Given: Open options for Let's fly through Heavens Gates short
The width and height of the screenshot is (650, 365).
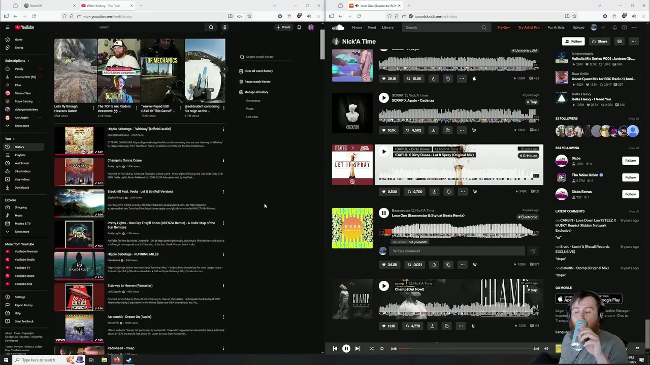Looking at the screenshot, I should tap(93, 107).
